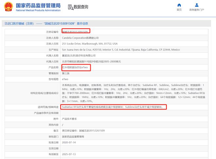The width and height of the screenshot is (216, 159).
Task: Select agent name 赛诺龙(北京)医疗科技有限公司
Action: coord(79,56)
